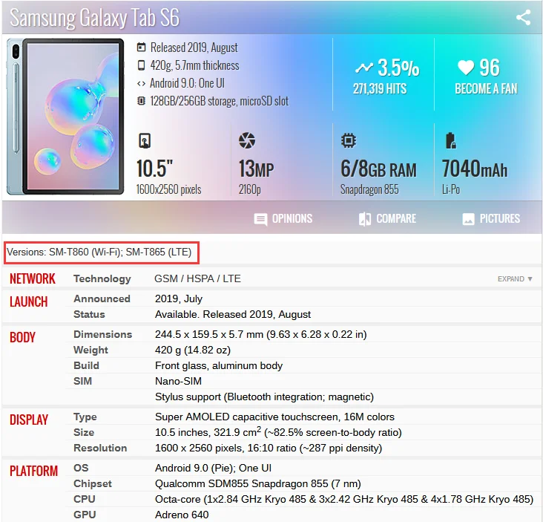Click the OS spec label
543x522 pixels.
click(x=81, y=468)
